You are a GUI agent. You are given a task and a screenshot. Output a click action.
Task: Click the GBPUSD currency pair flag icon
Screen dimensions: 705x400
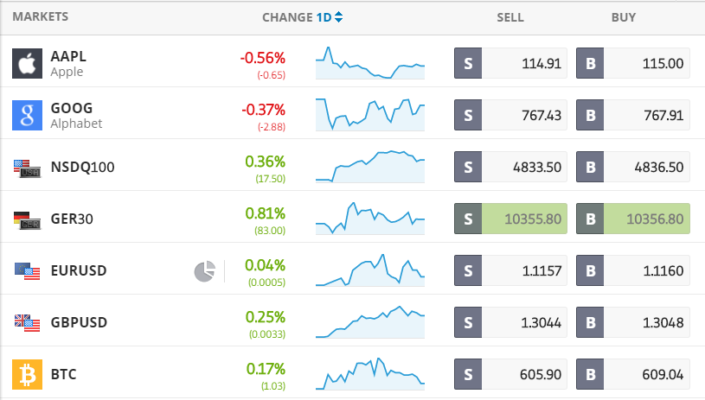[x=27, y=323]
